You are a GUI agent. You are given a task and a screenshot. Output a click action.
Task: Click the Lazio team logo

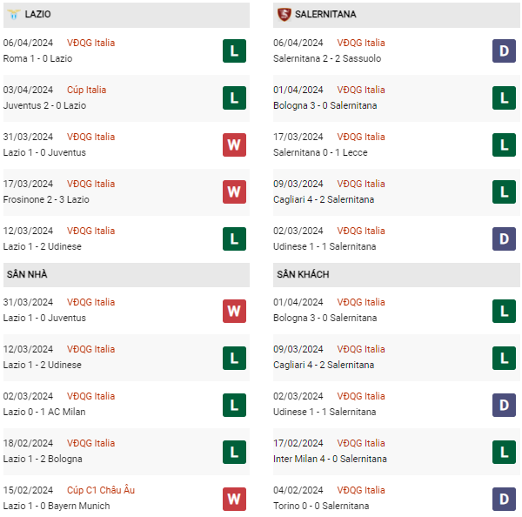15,15
